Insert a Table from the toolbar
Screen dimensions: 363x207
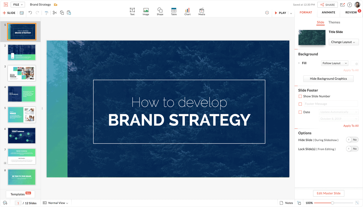tap(174, 12)
